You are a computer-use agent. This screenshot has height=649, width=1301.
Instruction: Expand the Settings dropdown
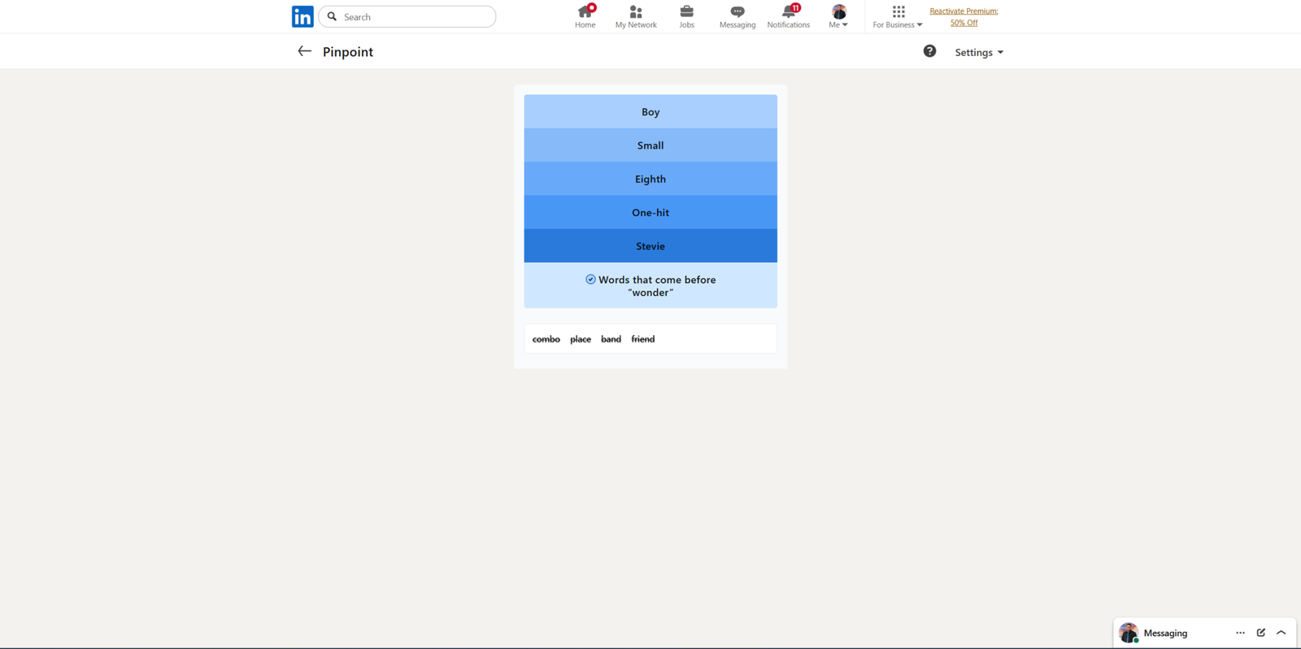978,52
